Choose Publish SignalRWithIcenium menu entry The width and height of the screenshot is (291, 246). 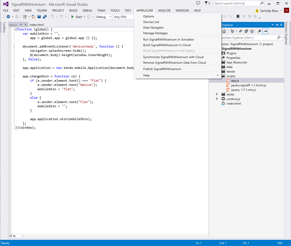(x=162, y=69)
